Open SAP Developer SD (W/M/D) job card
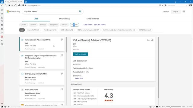Screen dimensions: 193x108 (x=42, y=78)
